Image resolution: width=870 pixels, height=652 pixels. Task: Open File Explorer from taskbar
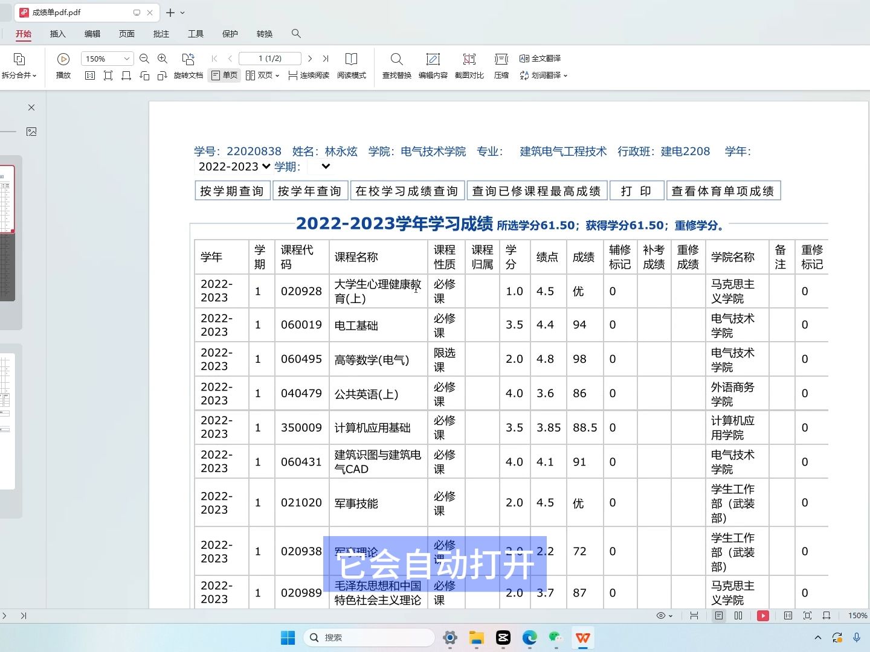click(477, 638)
